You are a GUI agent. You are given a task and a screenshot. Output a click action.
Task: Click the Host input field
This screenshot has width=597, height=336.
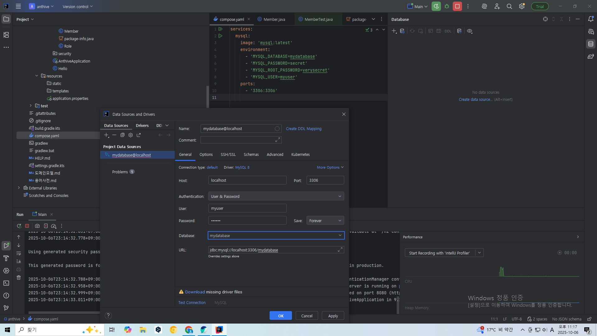pos(247,180)
